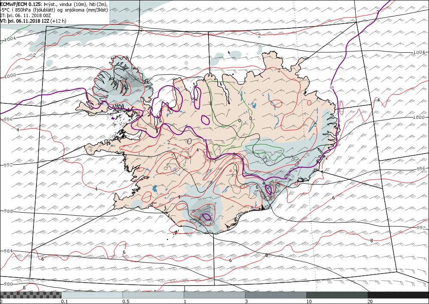Screen dimensions: 429x304
Task: Click the '996' isobar label on the left edge
Action: click(x=8, y=119)
